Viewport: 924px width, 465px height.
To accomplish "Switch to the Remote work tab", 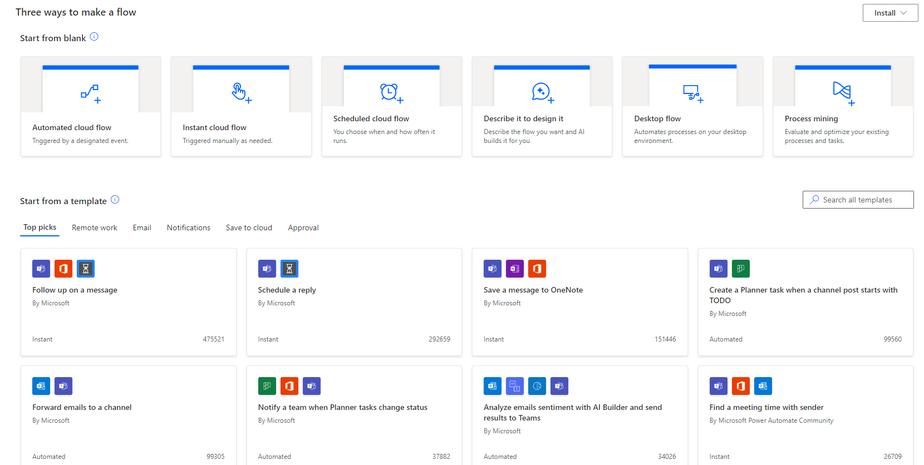I will (95, 227).
